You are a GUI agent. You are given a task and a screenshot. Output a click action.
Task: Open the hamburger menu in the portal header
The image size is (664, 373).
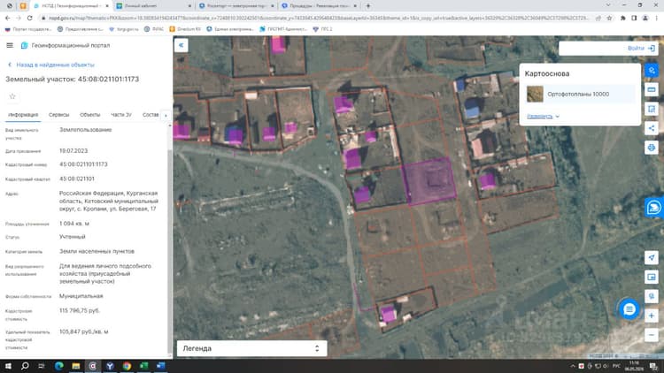pos(10,45)
